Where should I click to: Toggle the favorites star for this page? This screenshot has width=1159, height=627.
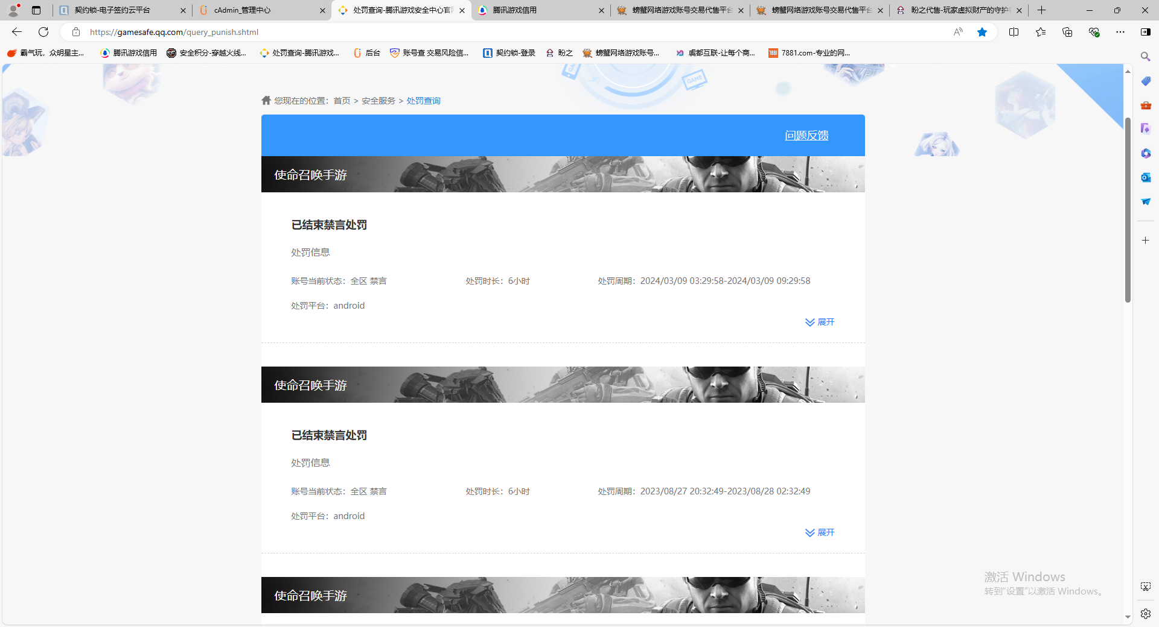pyautogui.click(x=982, y=32)
